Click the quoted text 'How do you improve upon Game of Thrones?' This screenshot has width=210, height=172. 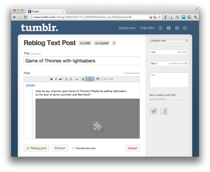(x=63, y=91)
